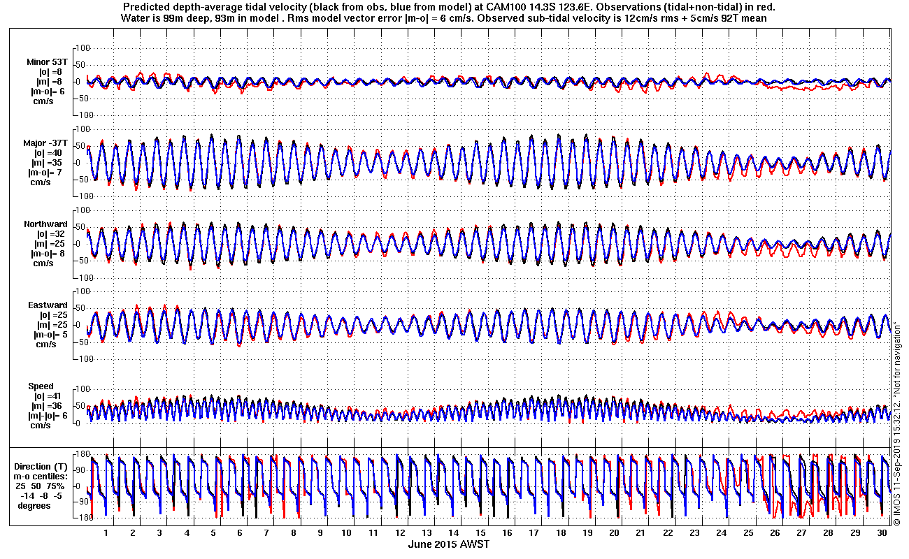909x559 pixels.
Task: Click the title line starting "Predicted depth-average tidal velocity"
Action: pos(448,7)
